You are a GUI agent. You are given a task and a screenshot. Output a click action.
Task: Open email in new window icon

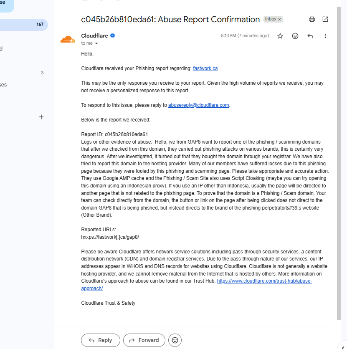(x=325, y=19)
